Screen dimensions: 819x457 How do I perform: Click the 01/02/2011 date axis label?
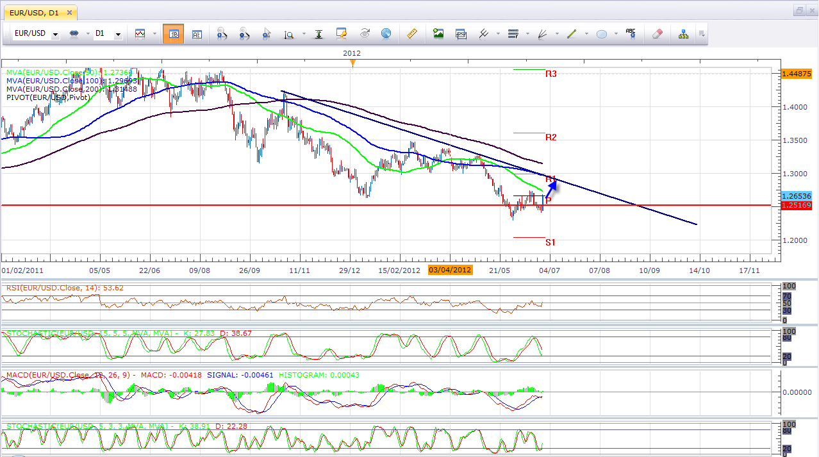[22, 270]
